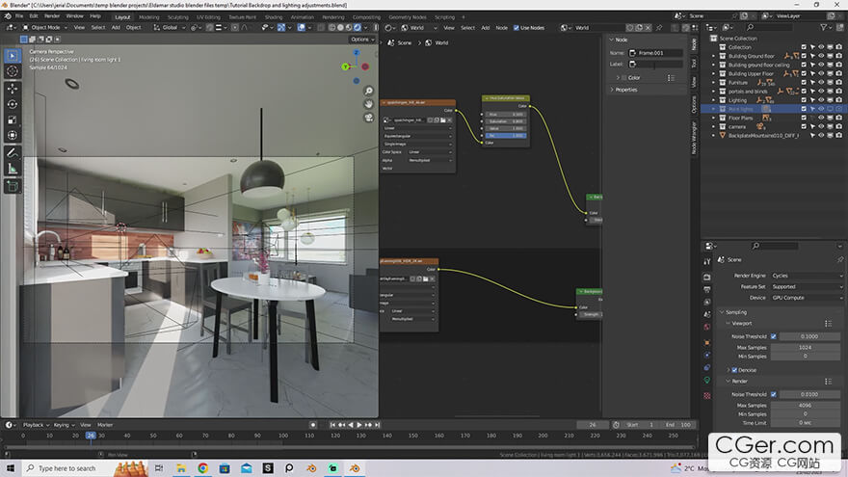
Task: Switch to the Compositing workspace tab
Action: 366,17
